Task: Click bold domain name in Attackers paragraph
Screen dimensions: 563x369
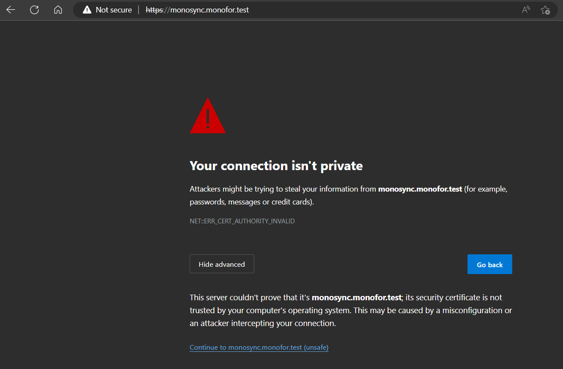Action: point(420,189)
